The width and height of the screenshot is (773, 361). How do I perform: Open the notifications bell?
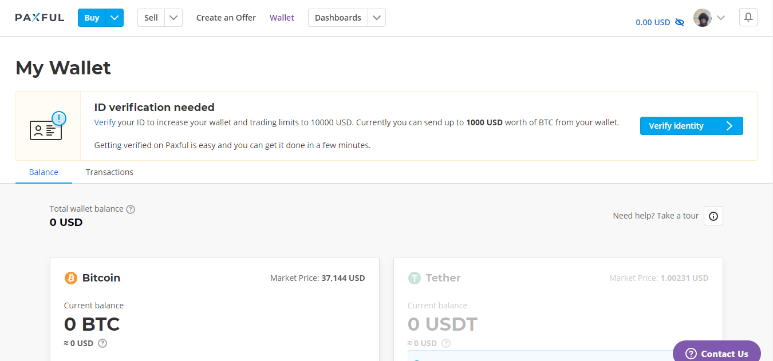[748, 17]
